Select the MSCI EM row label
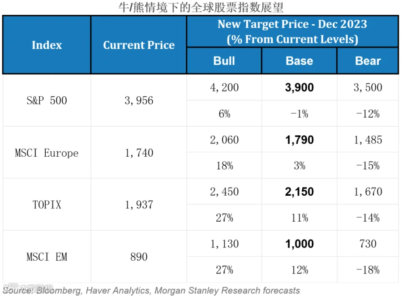The height and width of the screenshot is (296, 403). pos(47,257)
